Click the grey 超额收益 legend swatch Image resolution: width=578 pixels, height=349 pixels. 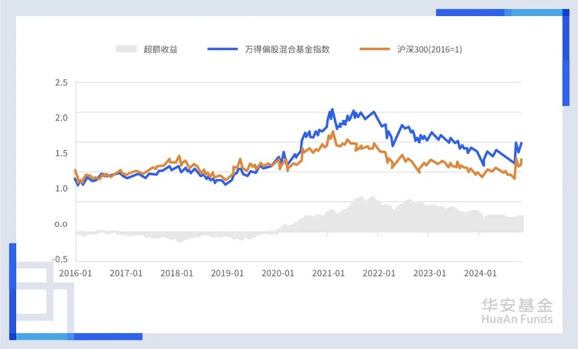click(x=127, y=49)
